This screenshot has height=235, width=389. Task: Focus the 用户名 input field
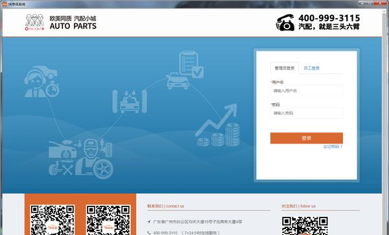(x=307, y=91)
